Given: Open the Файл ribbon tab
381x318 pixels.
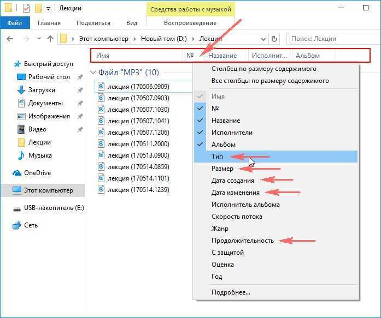Looking at the screenshot, I should pyautogui.click(x=15, y=23).
